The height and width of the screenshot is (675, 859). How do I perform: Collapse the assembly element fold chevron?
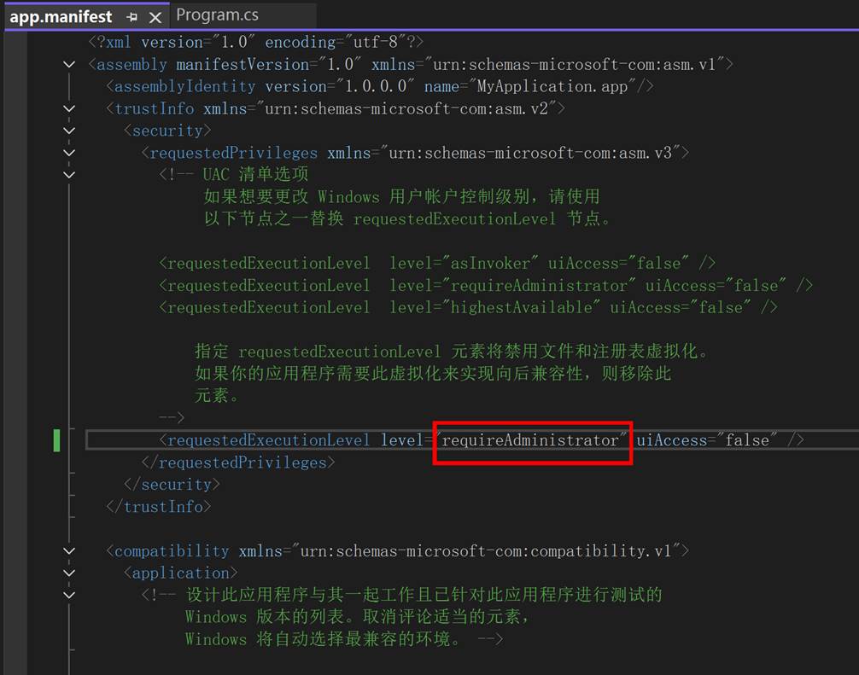pos(69,65)
